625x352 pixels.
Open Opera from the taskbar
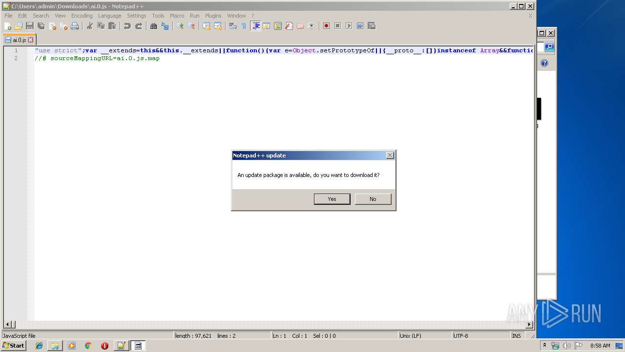[x=104, y=346]
